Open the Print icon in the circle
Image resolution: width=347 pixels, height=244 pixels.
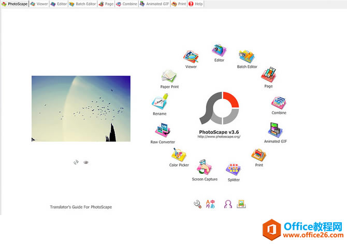[x=259, y=155]
